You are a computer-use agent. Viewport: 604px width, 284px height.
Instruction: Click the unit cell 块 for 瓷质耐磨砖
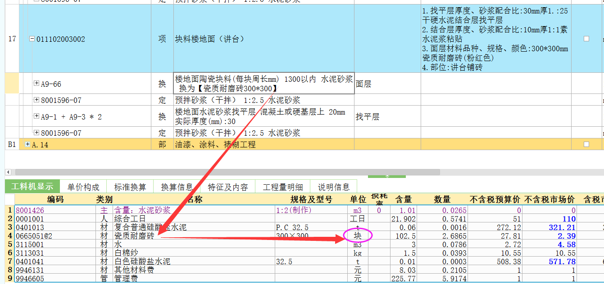[358, 236]
